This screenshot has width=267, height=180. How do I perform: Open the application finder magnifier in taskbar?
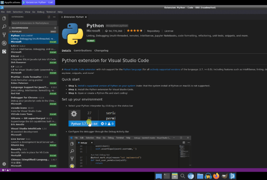tap(183, 176)
